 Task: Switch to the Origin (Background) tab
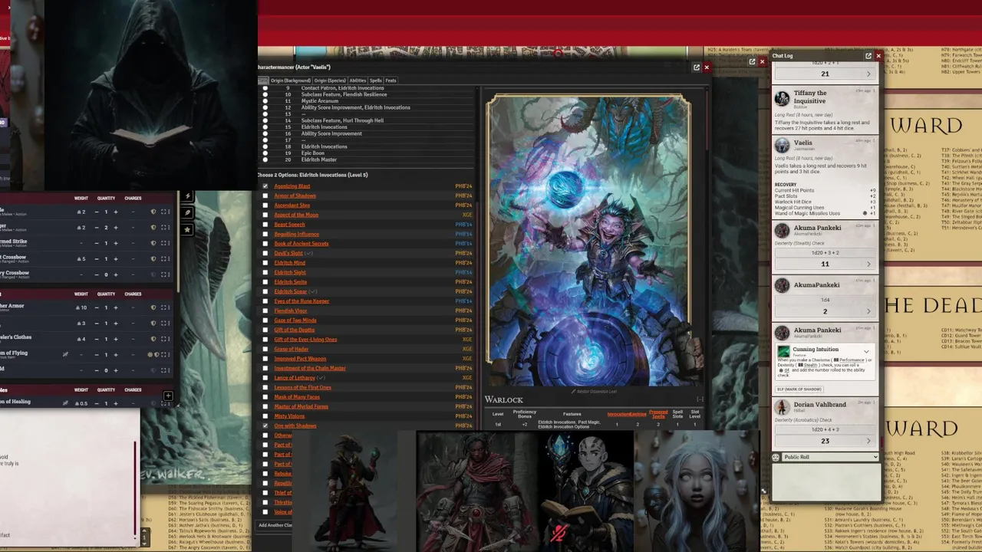pyautogui.click(x=290, y=80)
